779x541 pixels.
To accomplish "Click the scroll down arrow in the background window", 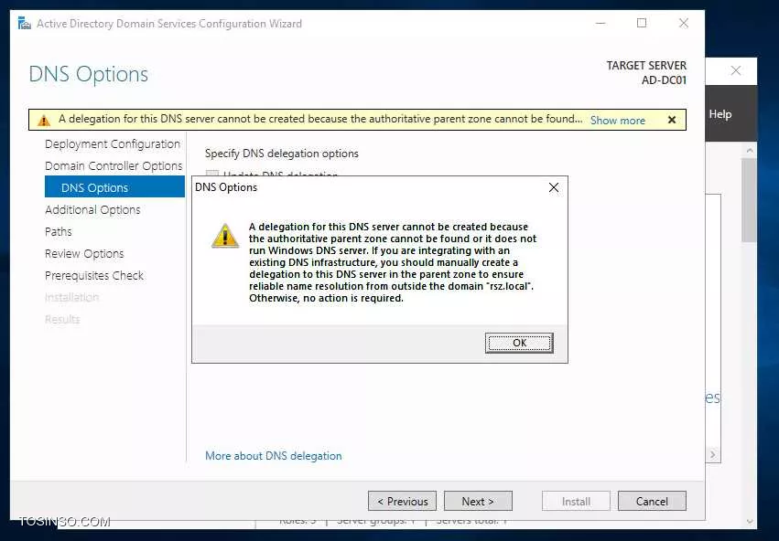I will [750, 522].
